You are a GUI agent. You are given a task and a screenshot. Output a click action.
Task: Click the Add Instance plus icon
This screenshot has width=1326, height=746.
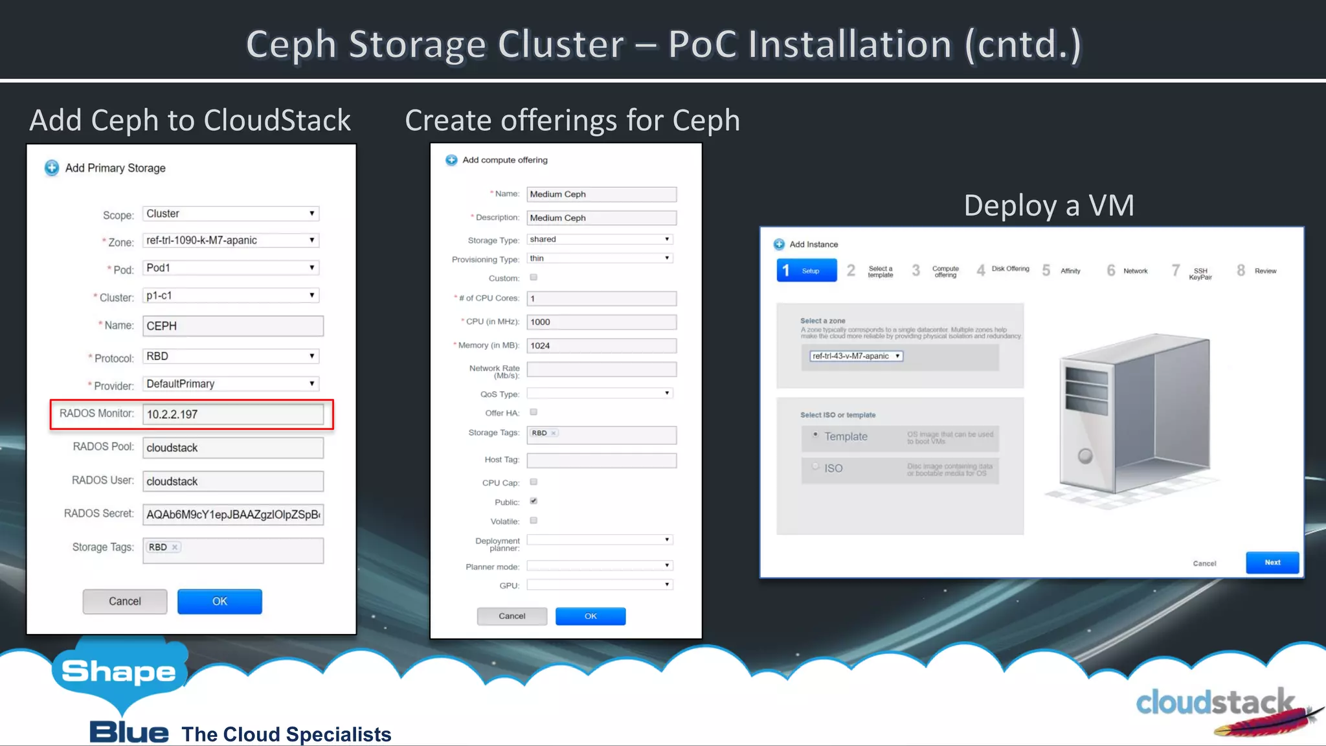(x=779, y=244)
